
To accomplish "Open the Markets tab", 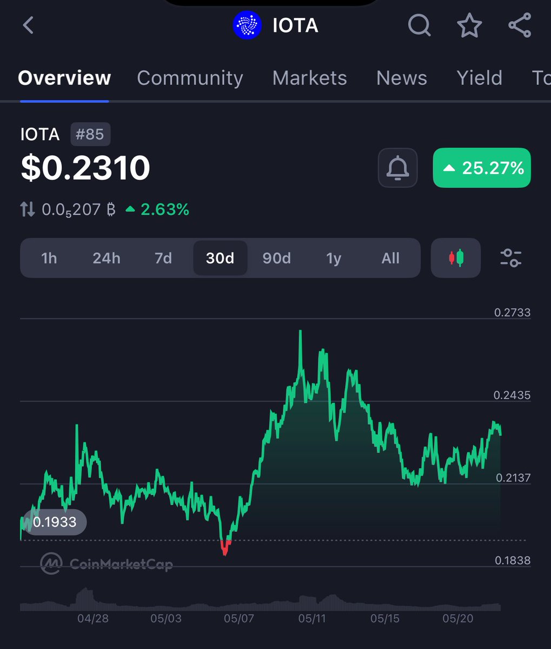I will tap(309, 78).
